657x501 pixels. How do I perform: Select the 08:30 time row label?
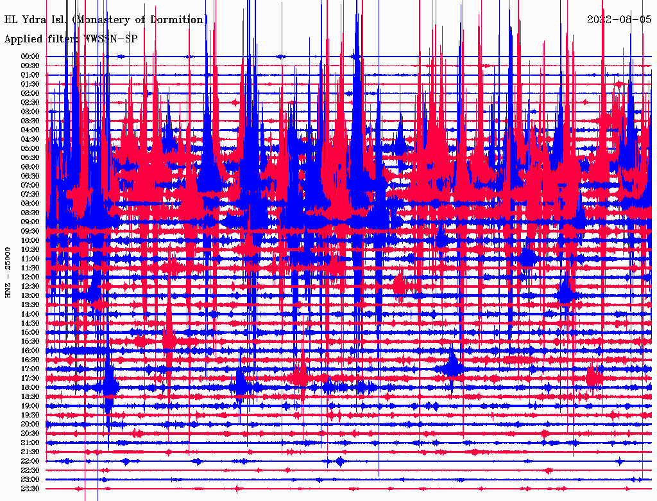coord(30,213)
